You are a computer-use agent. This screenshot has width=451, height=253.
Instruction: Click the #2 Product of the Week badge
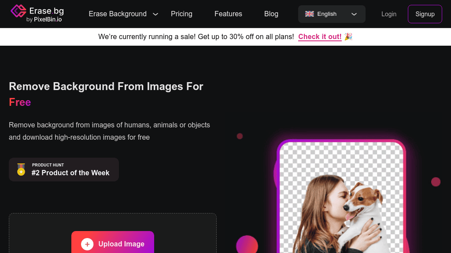tap(64, 169)
